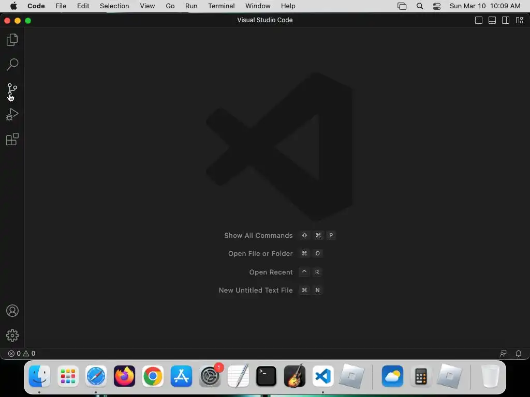This screenshot has height=397, width=530.
Task: Click Stage Manager icon in menu bar
Action: (x=402, y=6)
